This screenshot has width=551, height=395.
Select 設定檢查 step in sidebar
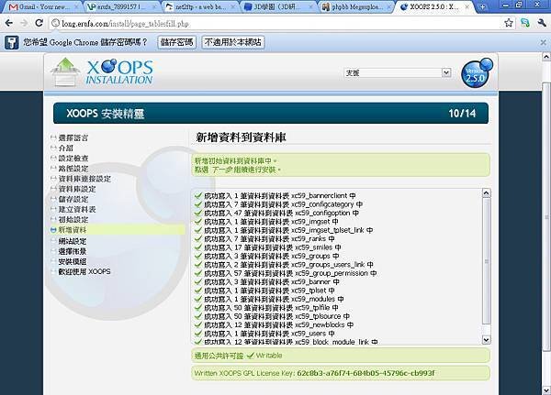(x=73, y=159)
